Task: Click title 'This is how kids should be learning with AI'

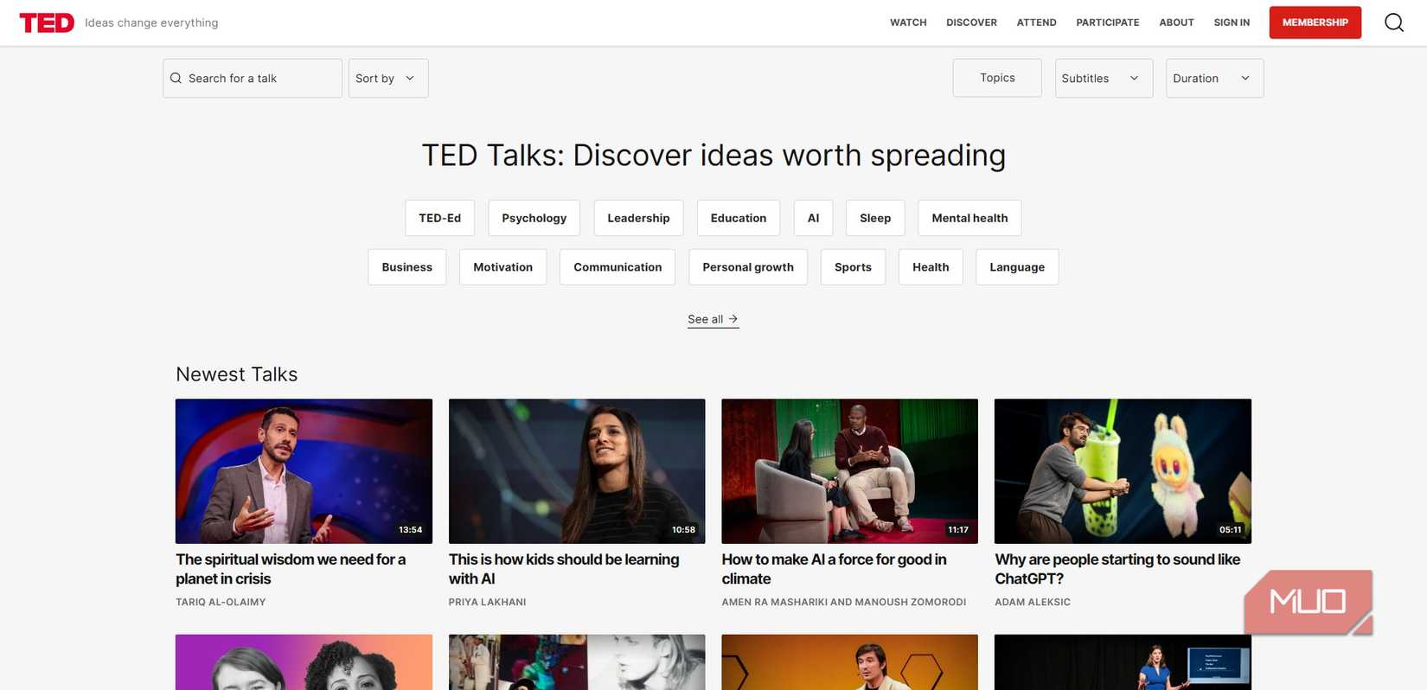Action: pos(564,569)
